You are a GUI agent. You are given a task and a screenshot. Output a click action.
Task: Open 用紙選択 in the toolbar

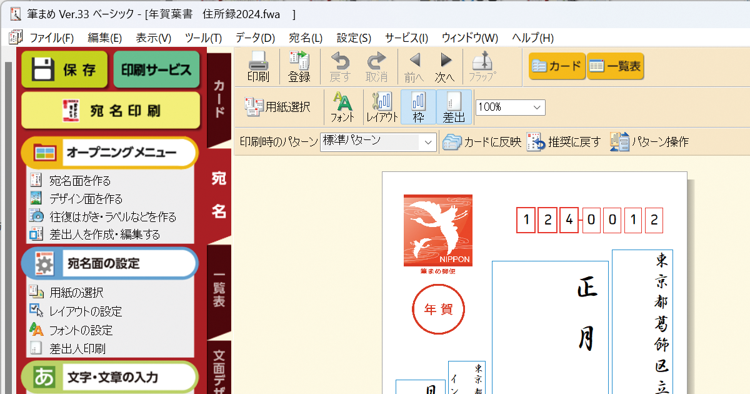coord(277,107)
